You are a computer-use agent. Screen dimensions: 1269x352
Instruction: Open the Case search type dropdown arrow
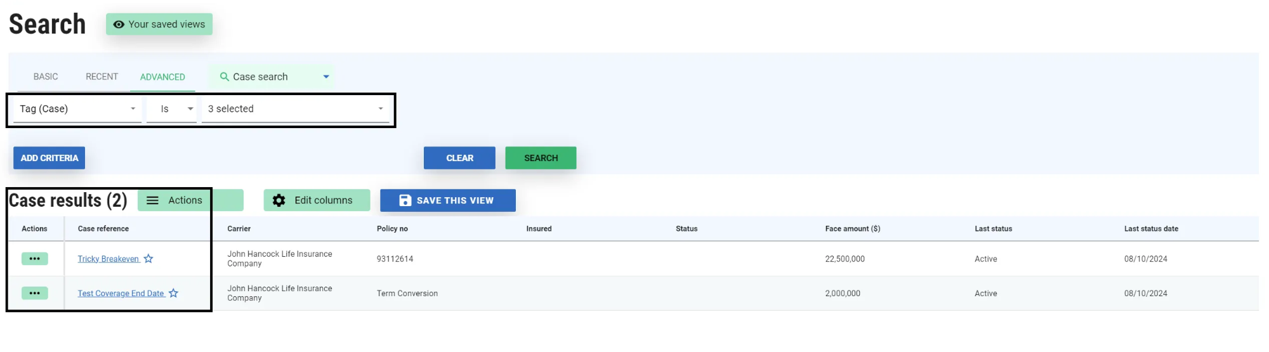click(x=326, y=77)
